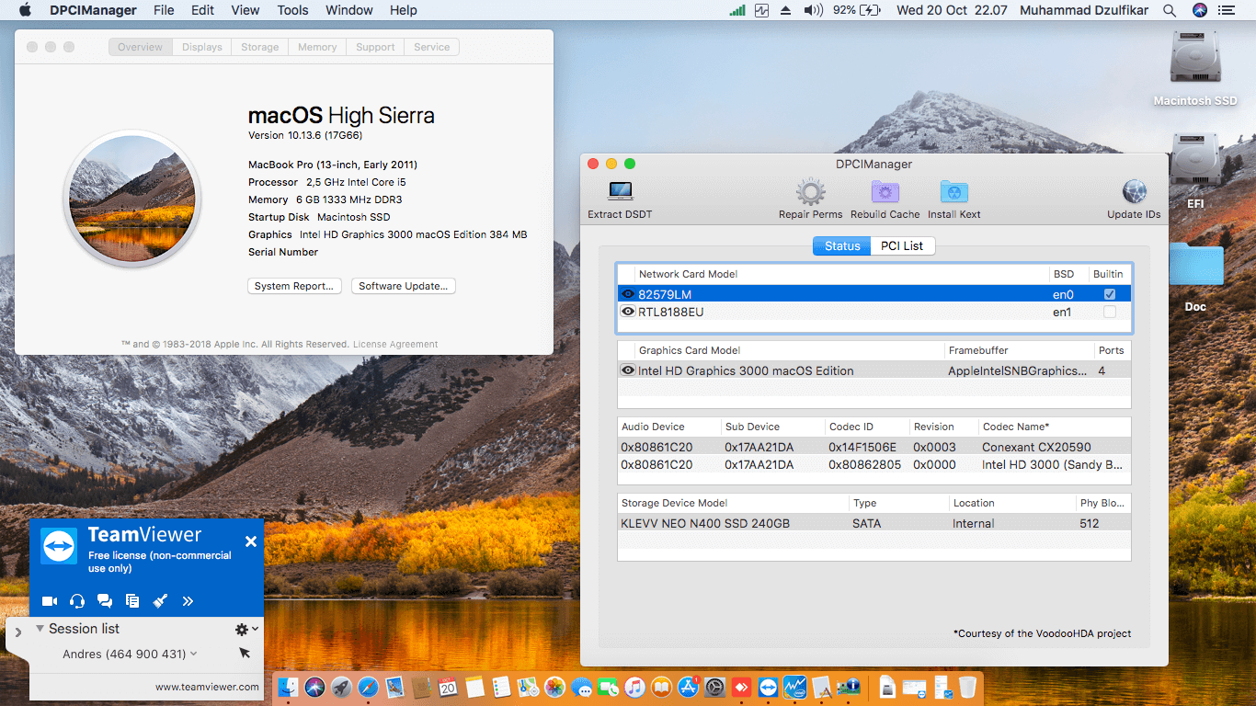Run Repair Perms in DPCIManager
The height and width of the screenshot is (706, 1256).
click(810, 192)
